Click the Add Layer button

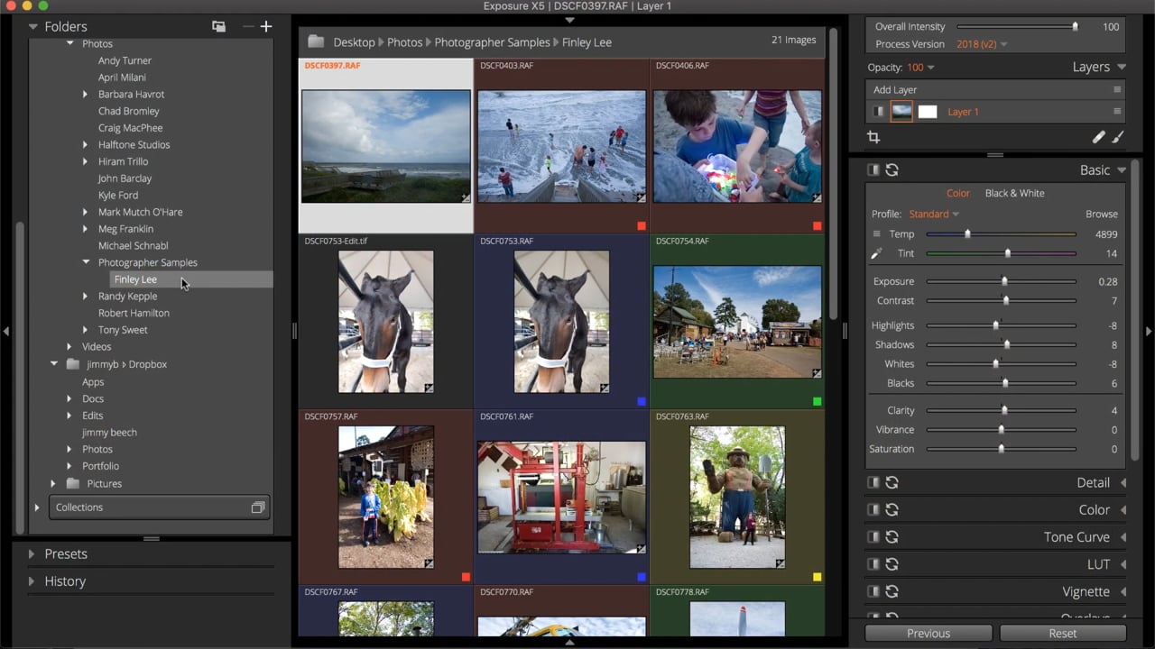[x=895, y=90]
